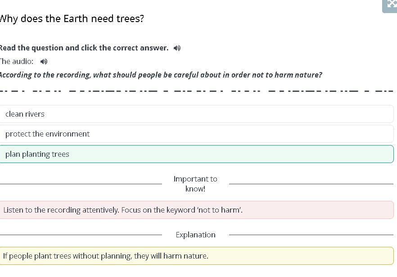
Task: Choose the 'protect the environment' answer
Action: tap(196, 134)
